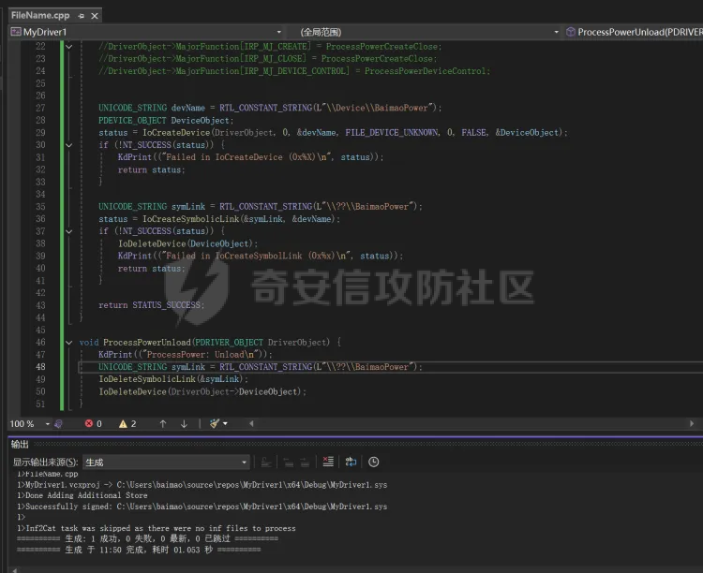The width and height of the screenshot is (703, 573).
Task: Click on IoCreateSymbolicLink call at line 36
Action: pyautogui.click(x=191, y=219)
